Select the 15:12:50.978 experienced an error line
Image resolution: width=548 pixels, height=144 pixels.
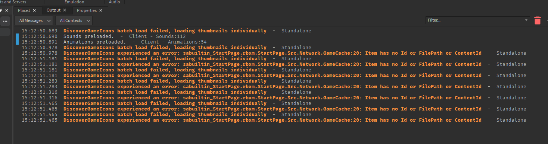274,53
